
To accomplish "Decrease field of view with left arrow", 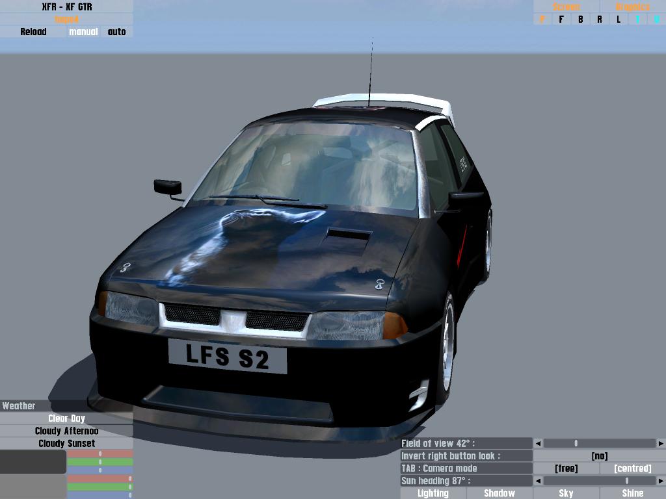I will (x=538, y=443).
